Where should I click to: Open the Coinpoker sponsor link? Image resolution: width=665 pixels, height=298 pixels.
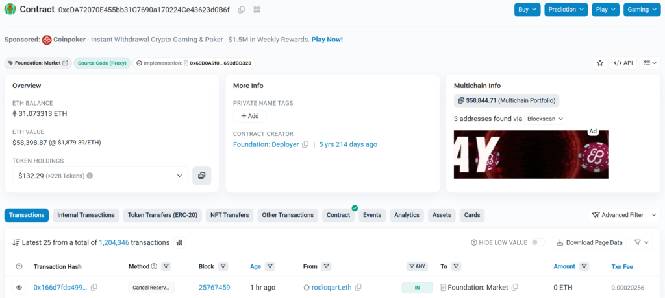(69, 40)
